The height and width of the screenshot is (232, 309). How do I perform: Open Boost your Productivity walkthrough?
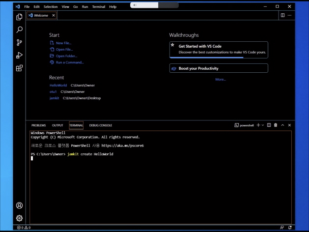point(219,68)
